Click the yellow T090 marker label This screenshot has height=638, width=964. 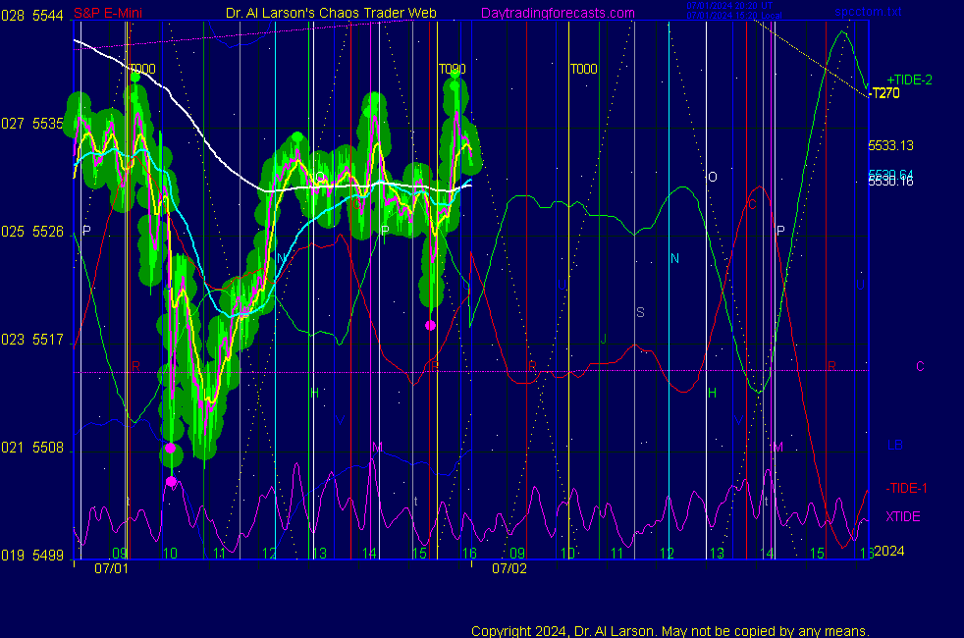coord(452,69)
